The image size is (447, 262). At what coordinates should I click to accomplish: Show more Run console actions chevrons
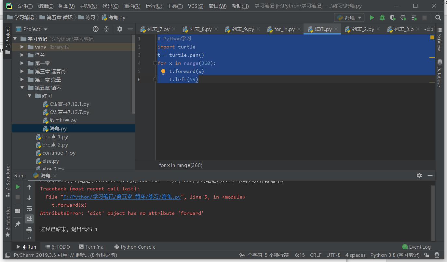(x=29, y=238)
